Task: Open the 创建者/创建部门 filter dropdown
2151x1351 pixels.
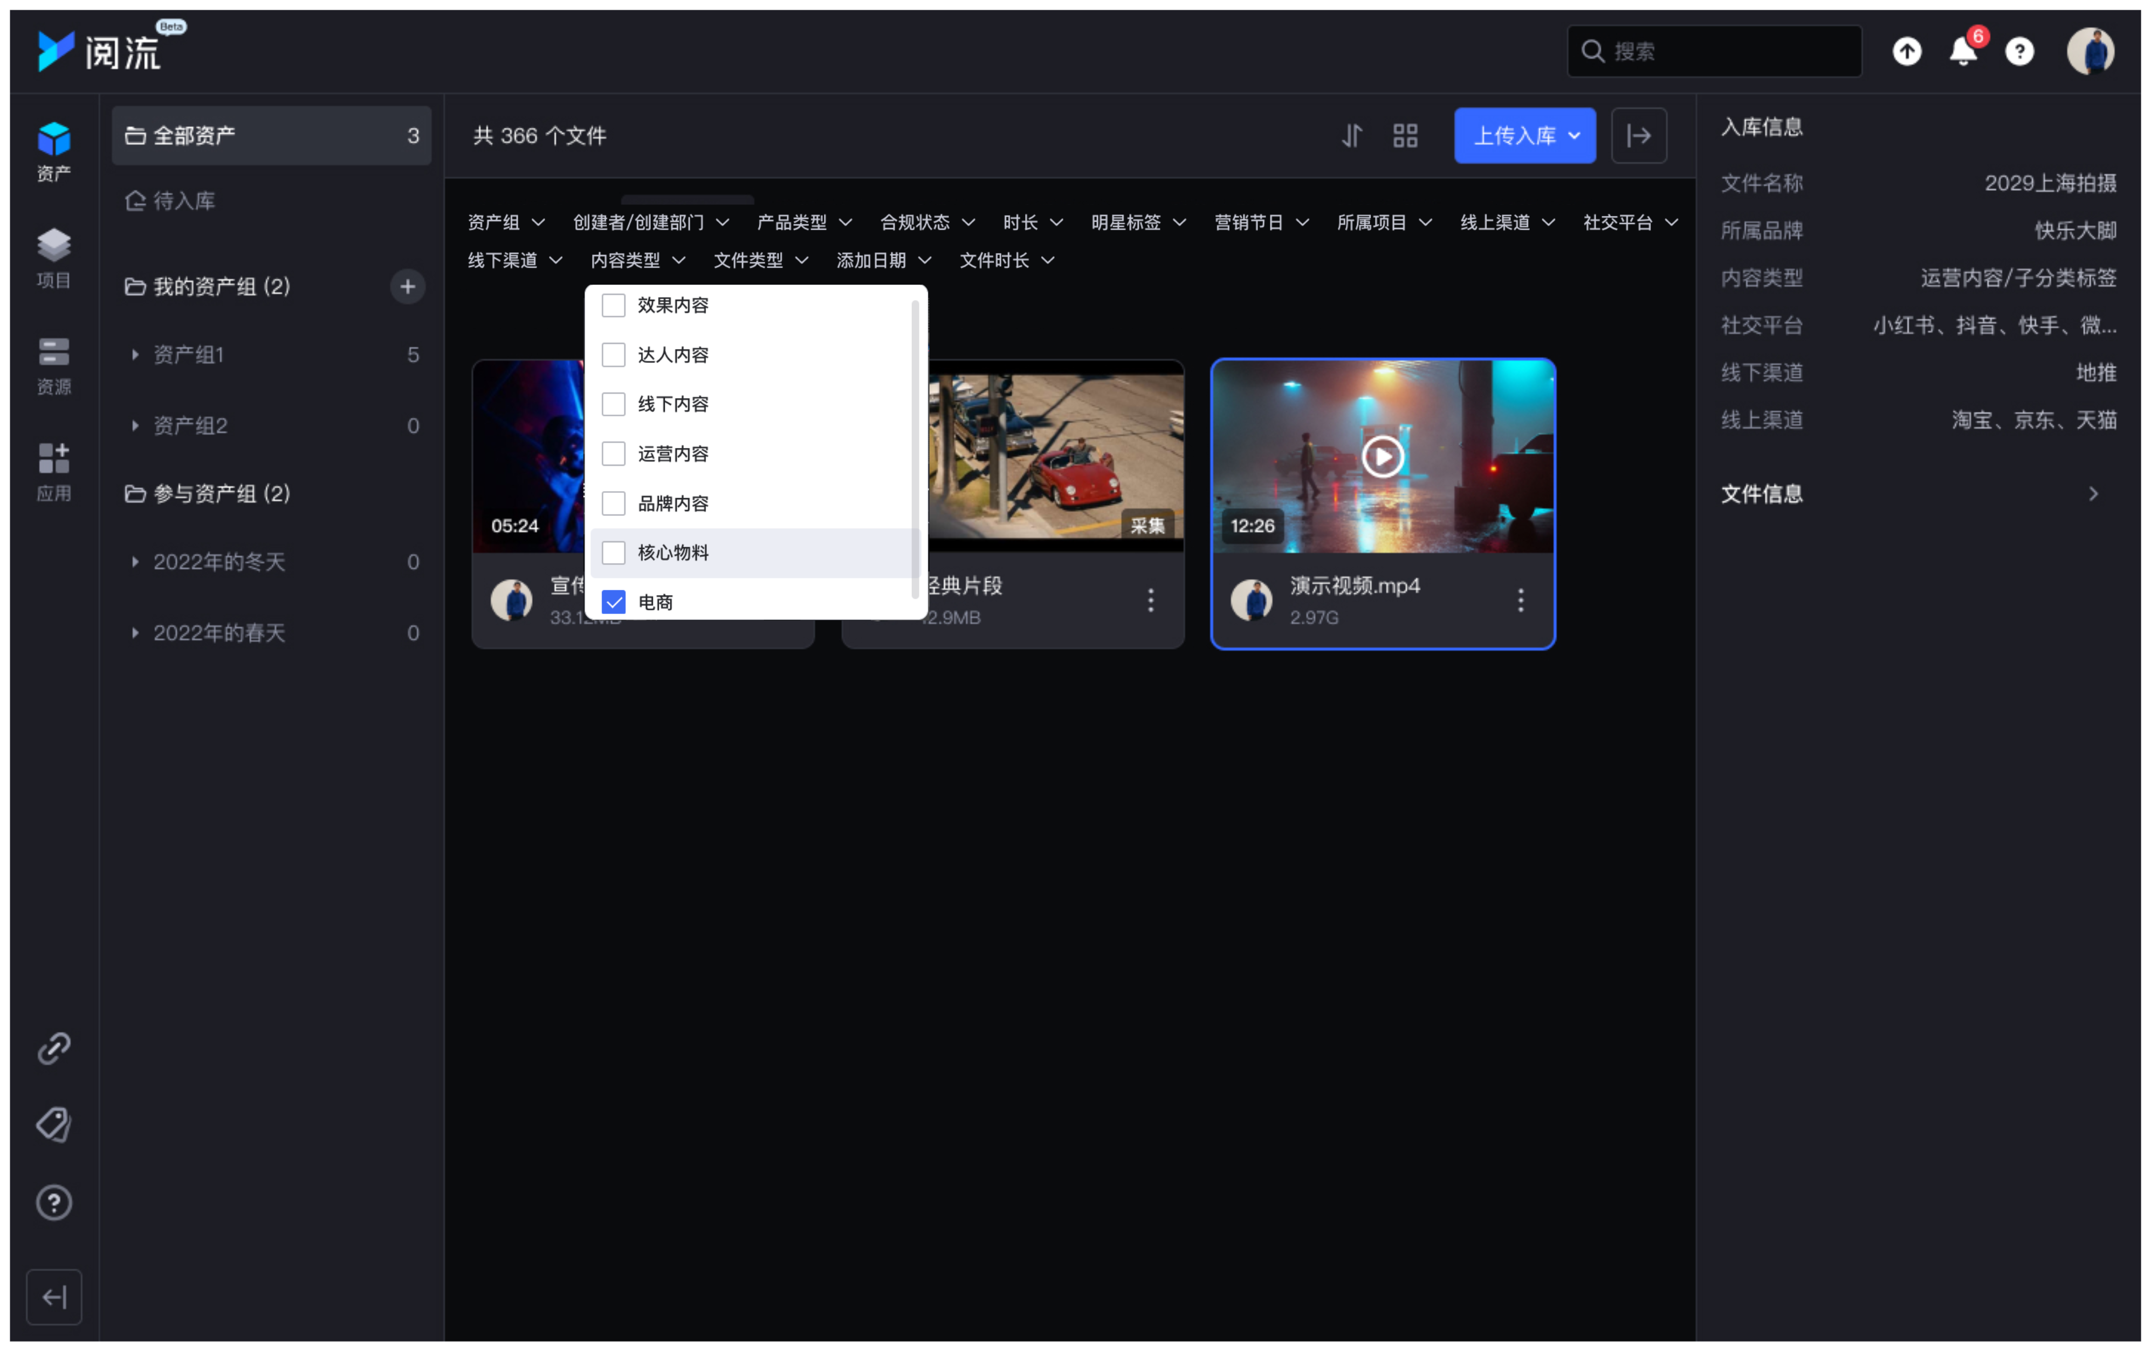Action: (650, 222)
